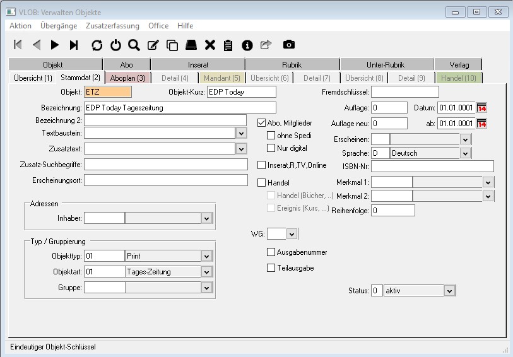
Task: Click the magnifying glass search icon
Action: click(134, 45)
